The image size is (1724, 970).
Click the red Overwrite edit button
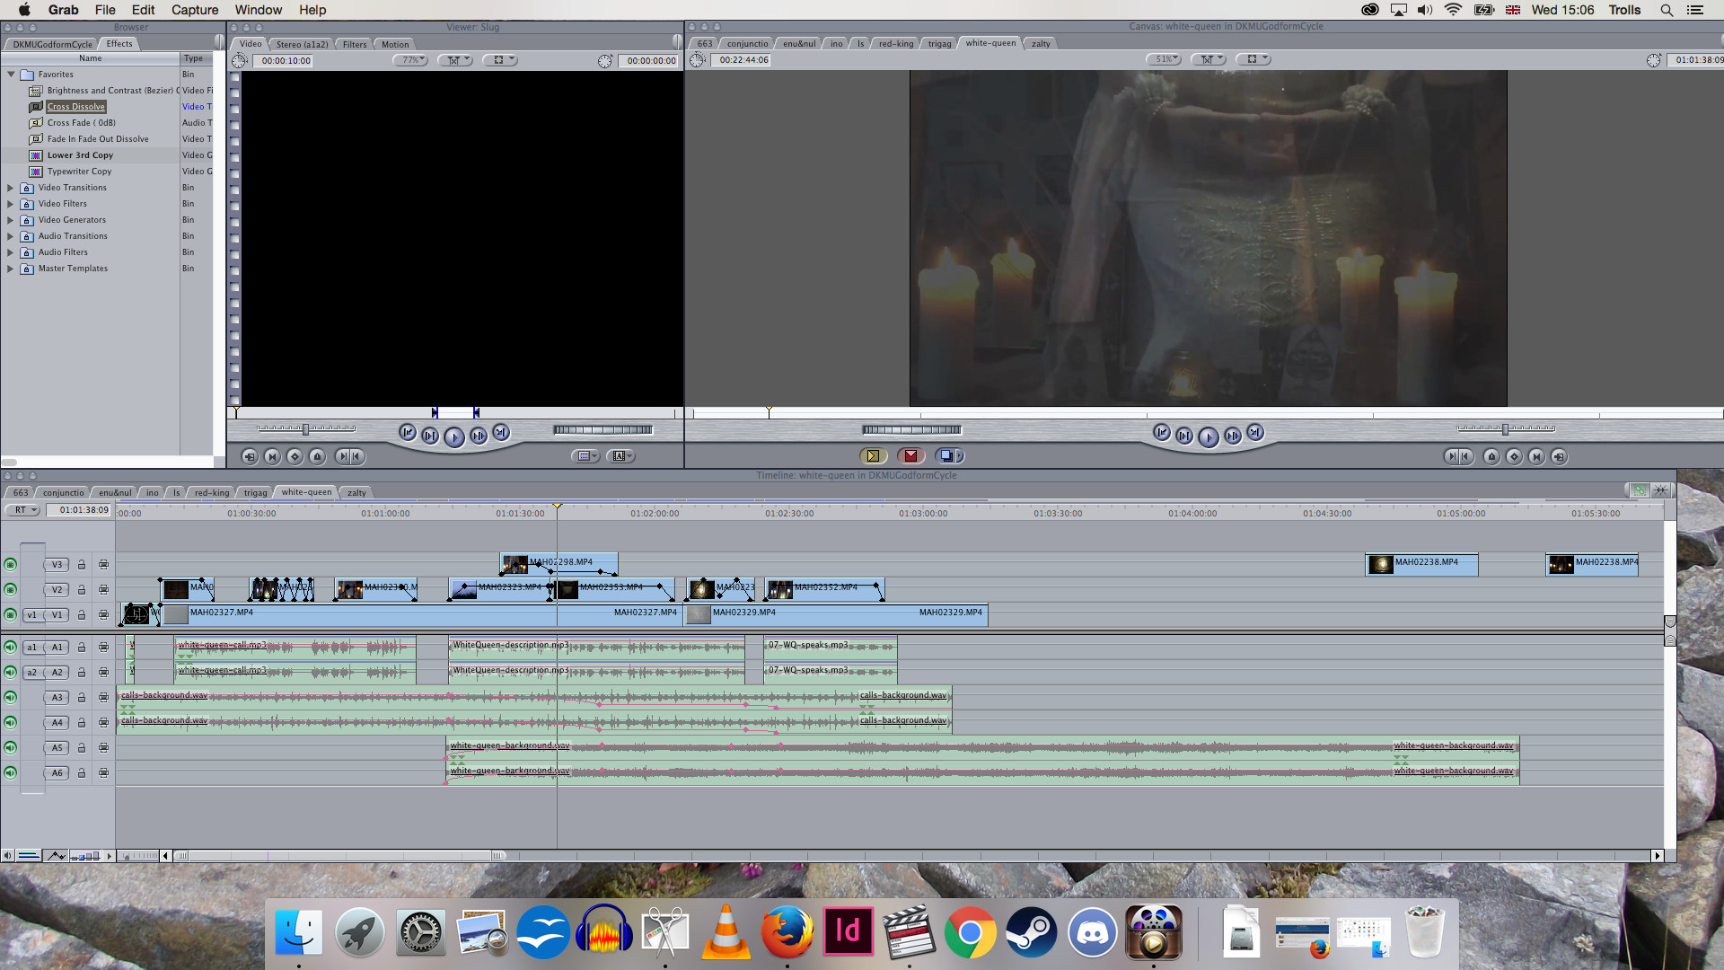(910, 456)
